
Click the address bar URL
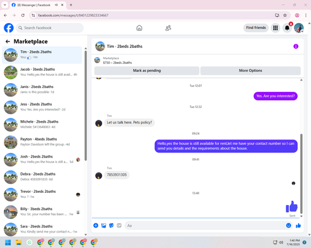[73, 15]
